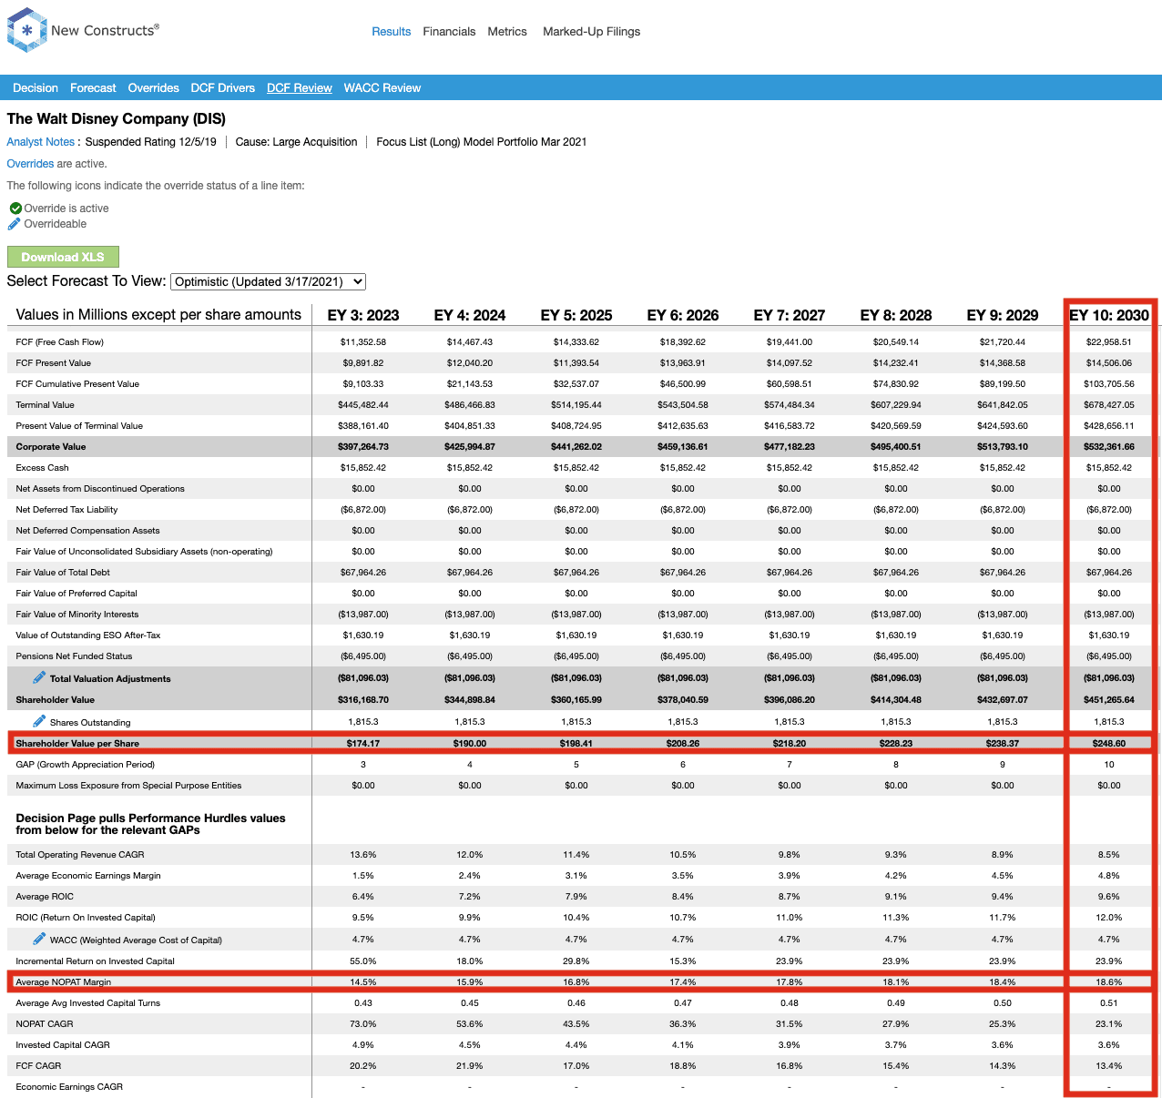This screenshot has width=1162, height=1098.
Task: Open the Analyst Notes link
Action: click(41, 142)
